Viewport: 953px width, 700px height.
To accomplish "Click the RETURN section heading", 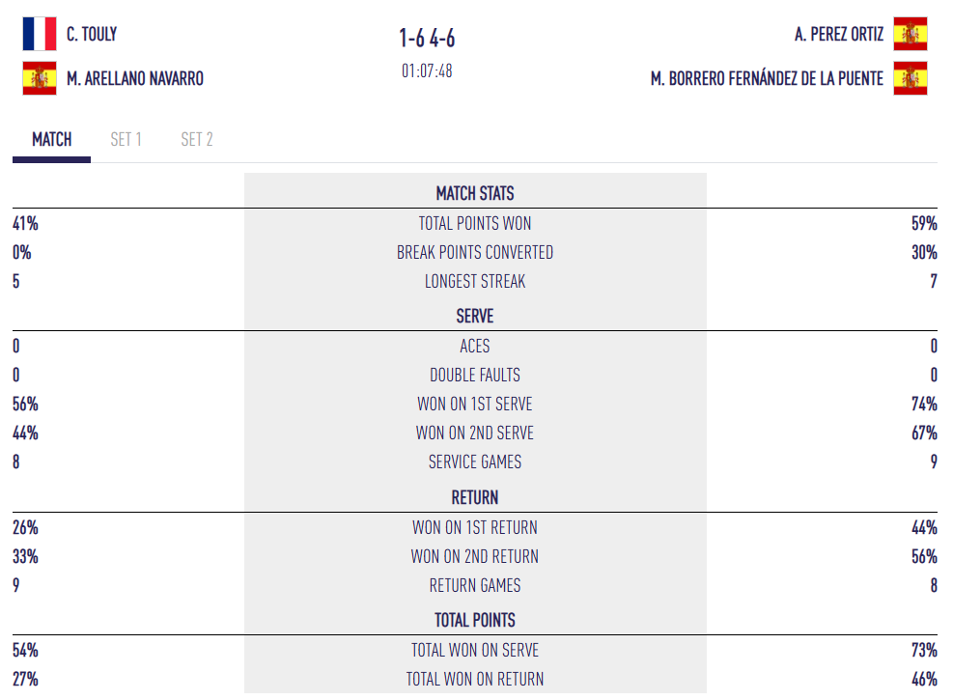I will tap(475, 497).
